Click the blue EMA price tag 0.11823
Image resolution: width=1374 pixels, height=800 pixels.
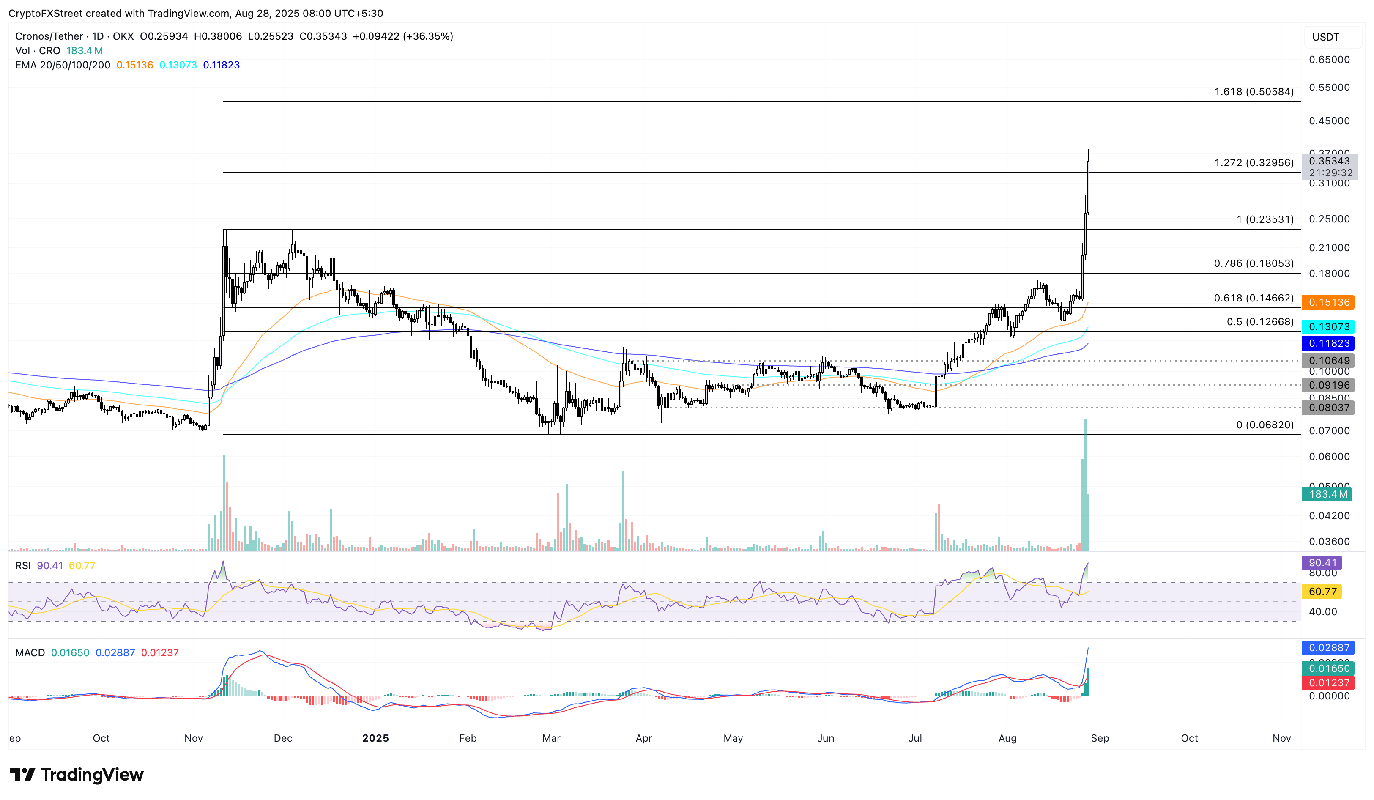pos(1329,343)
